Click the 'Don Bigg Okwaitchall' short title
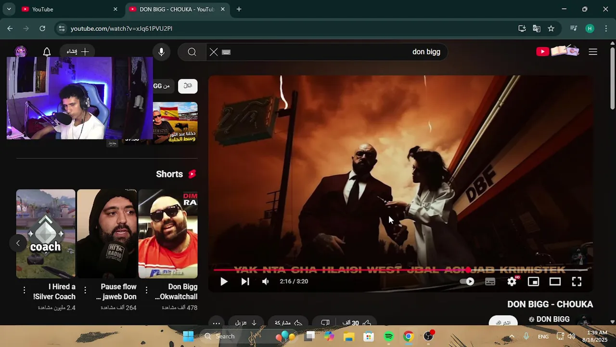The width and height of the screenshot is (616, 347). pyautogui.click(x=176, y=292)
